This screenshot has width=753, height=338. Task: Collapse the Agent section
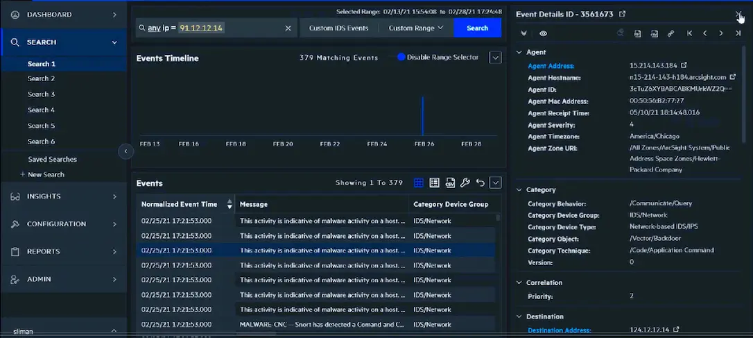point(519,52)
